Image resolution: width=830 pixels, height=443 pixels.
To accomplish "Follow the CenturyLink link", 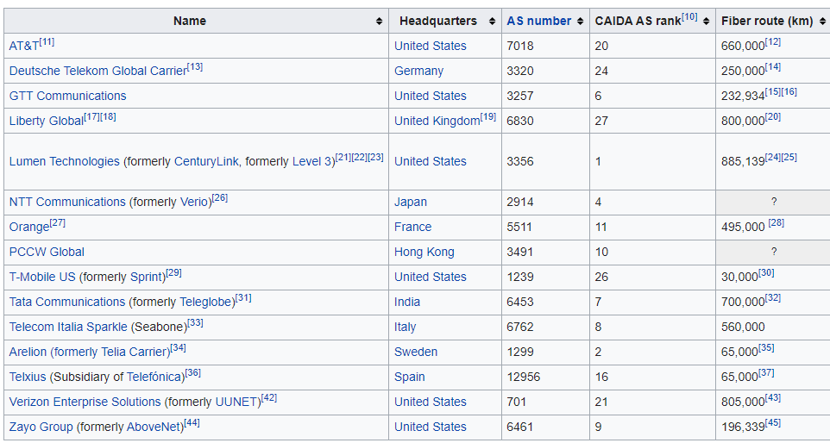I will point(206,161).
